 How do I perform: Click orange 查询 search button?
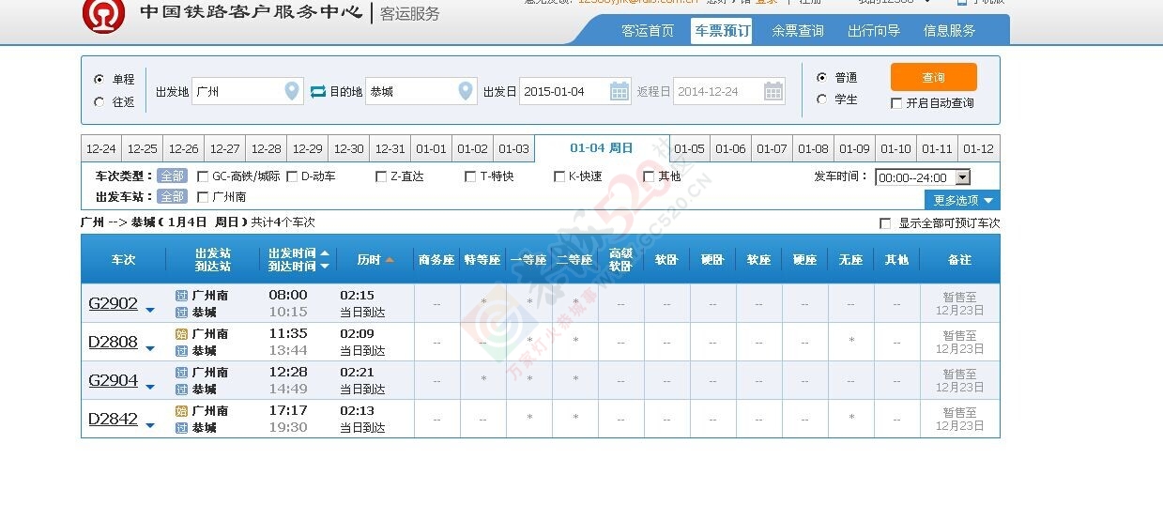click(x=934, y=77)
